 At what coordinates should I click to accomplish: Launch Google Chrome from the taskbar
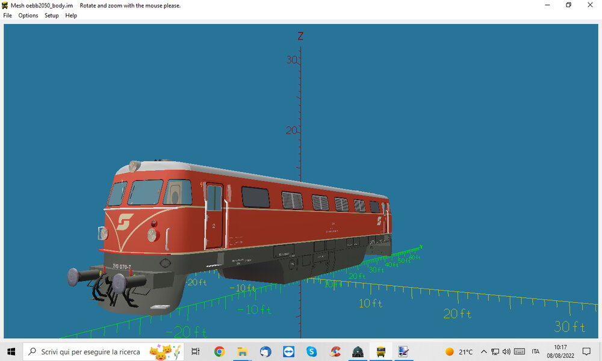click(x=219, y=351)
